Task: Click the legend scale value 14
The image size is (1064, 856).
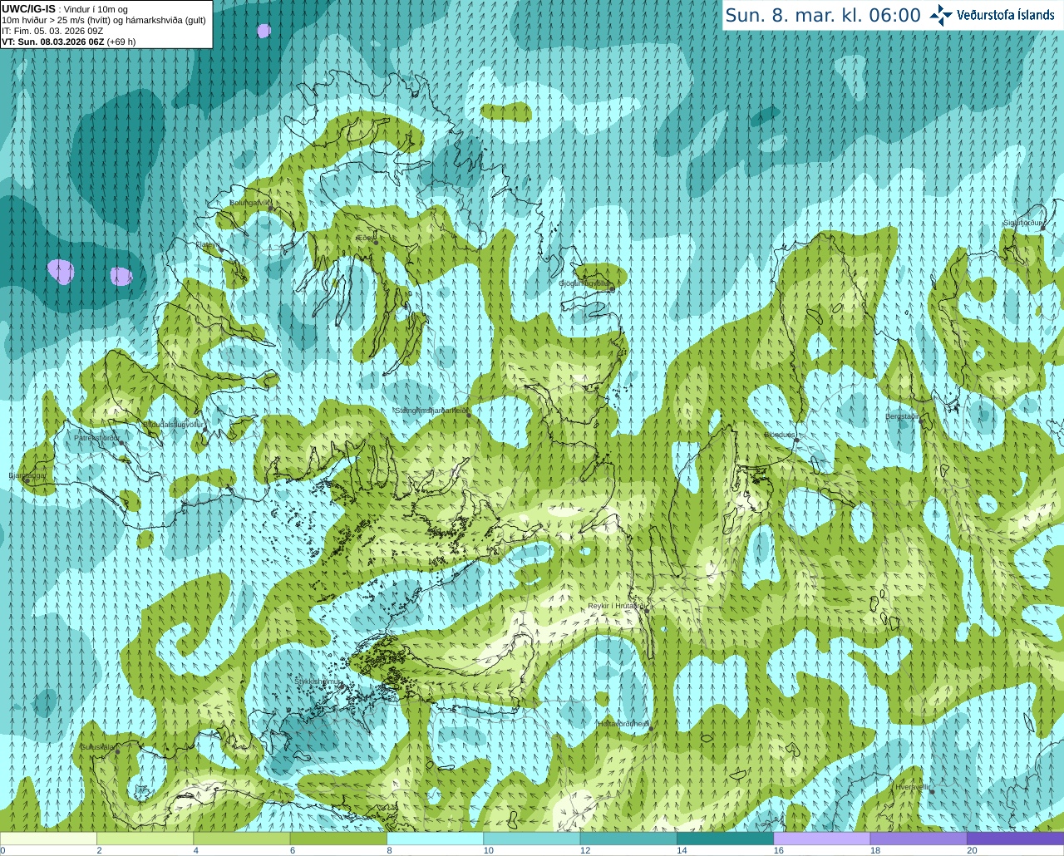Action: tap(682, 850)
